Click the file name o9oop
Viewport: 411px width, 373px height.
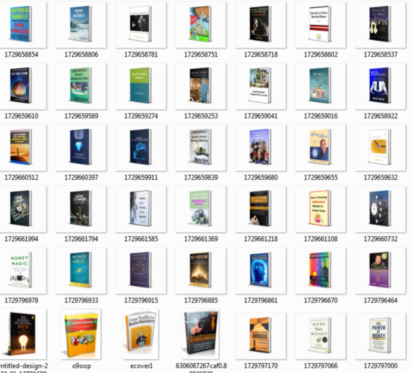pos(81,366)
